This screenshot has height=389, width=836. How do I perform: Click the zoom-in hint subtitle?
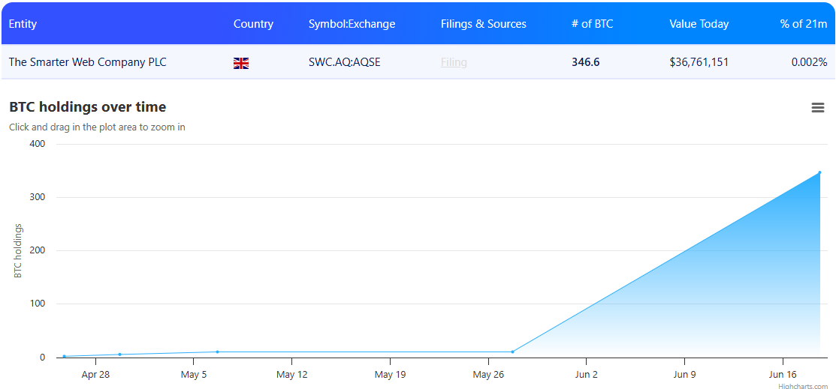pos(97,127)
